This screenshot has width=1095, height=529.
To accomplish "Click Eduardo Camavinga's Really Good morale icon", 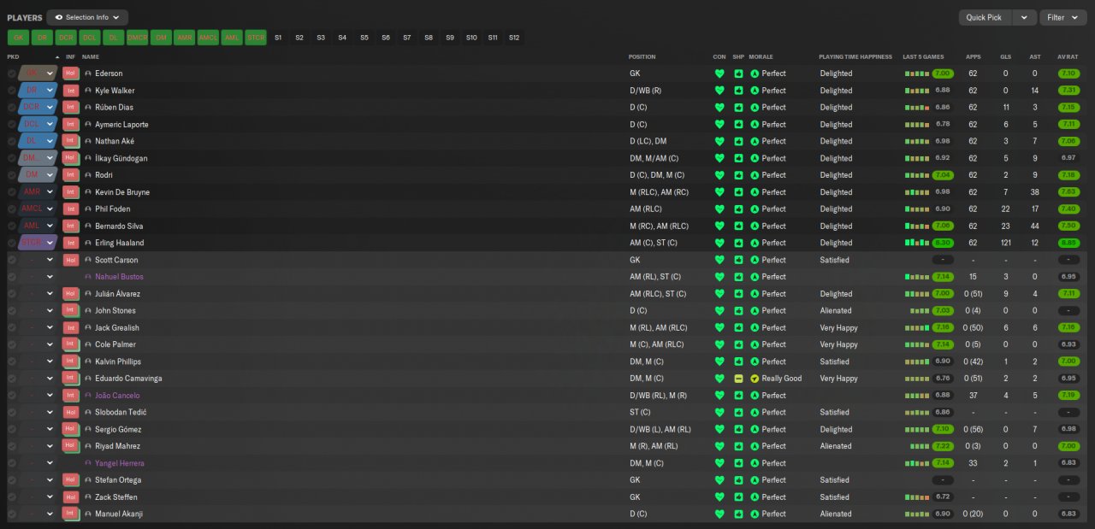I will (755, 379).
